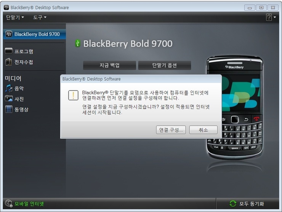The height and width of the screenshot is (212, 282).
Task: Open the 도구 menu
Action: click(x=40, y=18)
